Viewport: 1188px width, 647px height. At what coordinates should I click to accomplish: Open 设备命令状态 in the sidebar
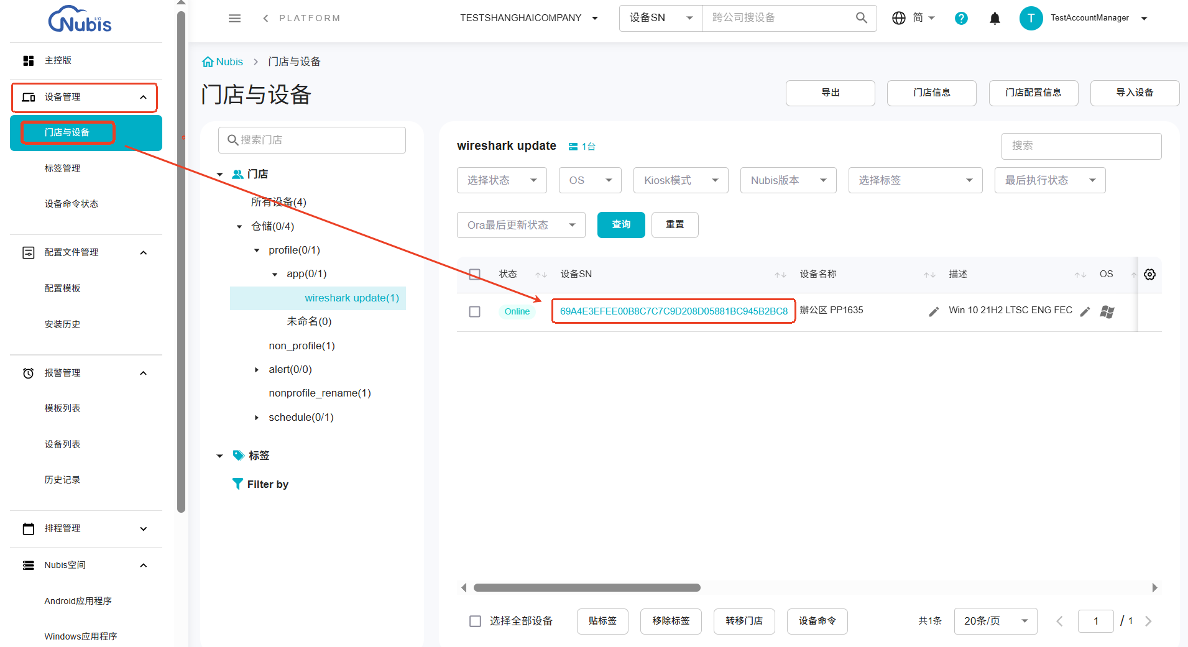click(x=71, y=204)
